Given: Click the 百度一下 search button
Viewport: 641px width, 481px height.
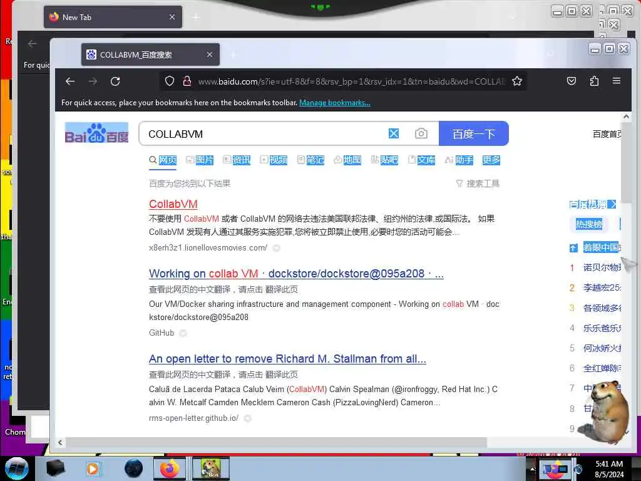Looking at the screenshot, I should (x=473, y=134).
